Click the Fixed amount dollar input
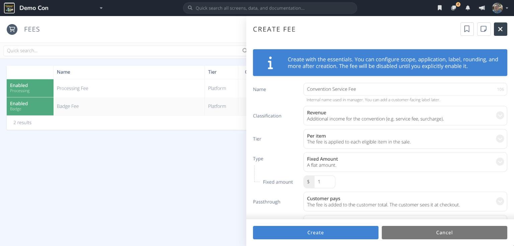Image resolution: width=514 pixels, height=246 pixels. (325, 182)
